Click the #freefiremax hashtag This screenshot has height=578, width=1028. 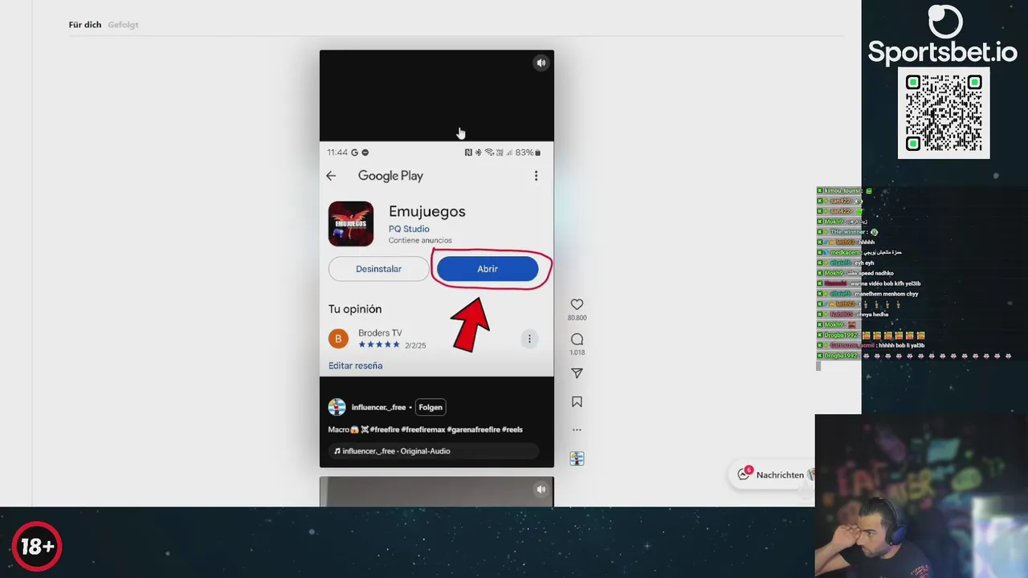coord(422,429)
